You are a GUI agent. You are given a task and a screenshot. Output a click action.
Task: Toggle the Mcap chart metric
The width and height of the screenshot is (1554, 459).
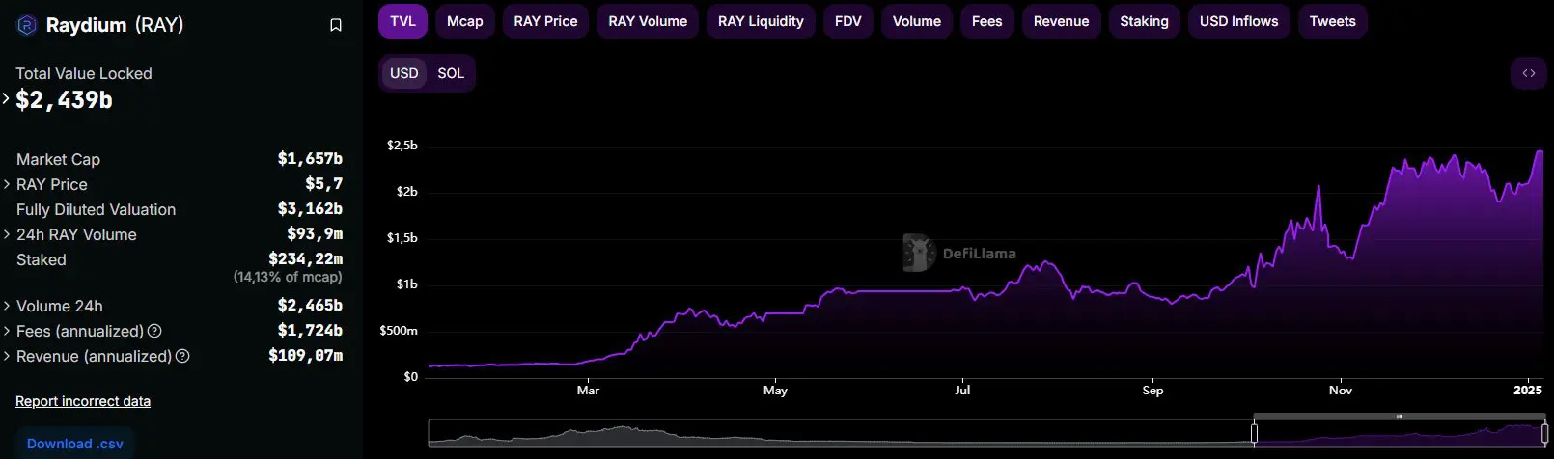pyautogui.click(x=465, y=21)
